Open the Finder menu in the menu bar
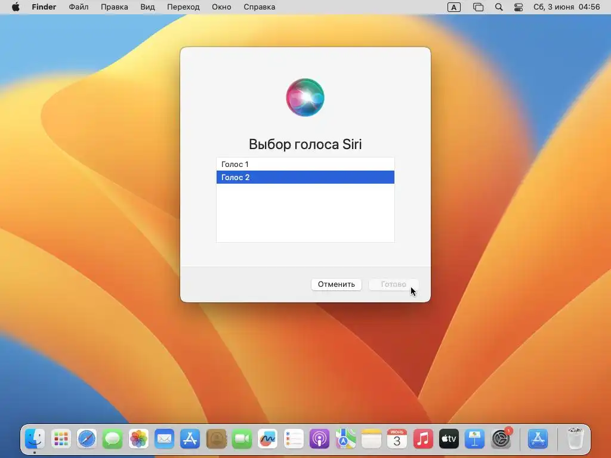The image size is (611, 458). [x=44, y=7]
